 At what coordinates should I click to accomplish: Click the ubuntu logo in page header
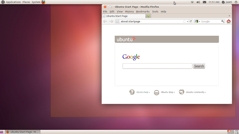(x=126, y=39)
